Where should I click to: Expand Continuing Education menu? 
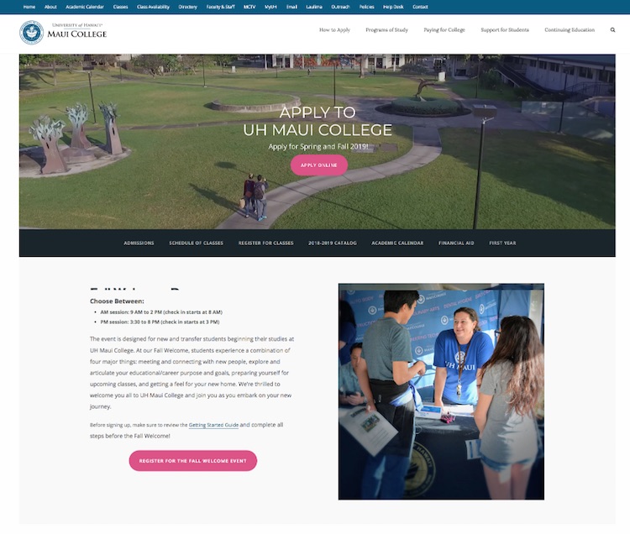point(570,29)
